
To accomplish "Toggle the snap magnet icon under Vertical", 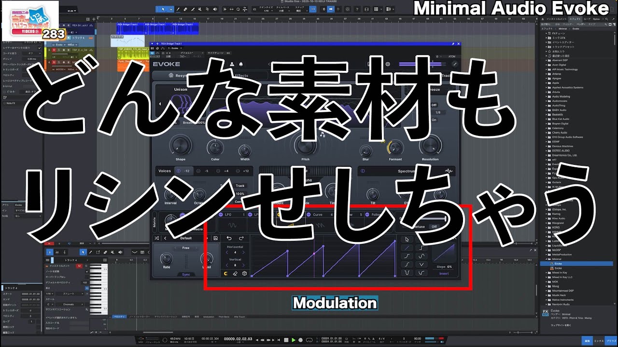I will click(226, 274).
